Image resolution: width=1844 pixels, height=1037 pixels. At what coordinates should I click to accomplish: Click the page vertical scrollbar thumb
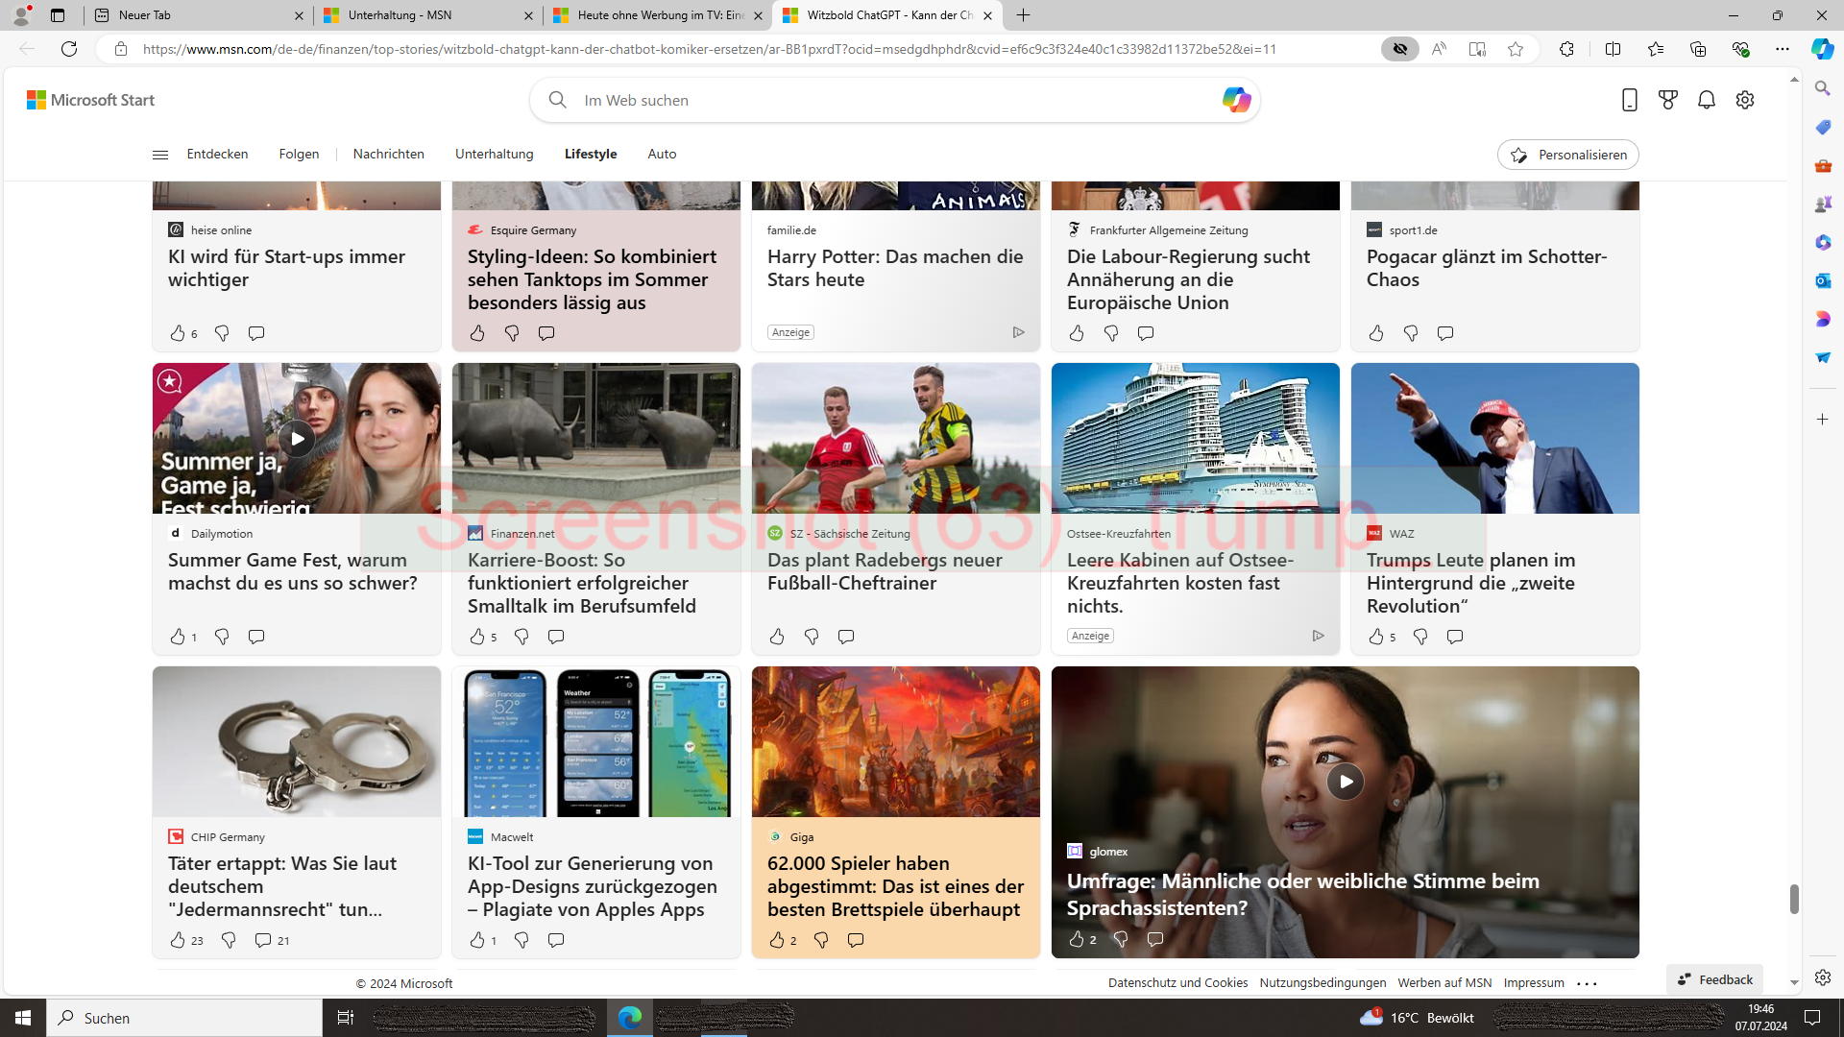tap(1794, 899)
